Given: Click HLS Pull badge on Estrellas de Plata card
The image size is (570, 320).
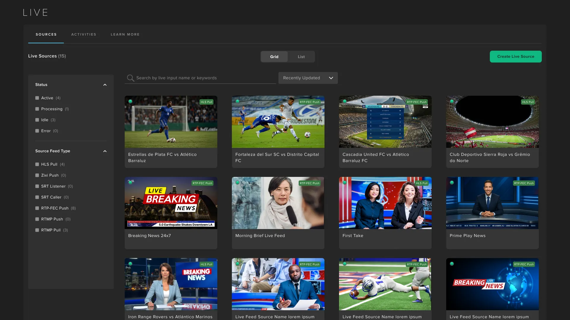Looking at the screenshot, I should click(x=206, y=102).
